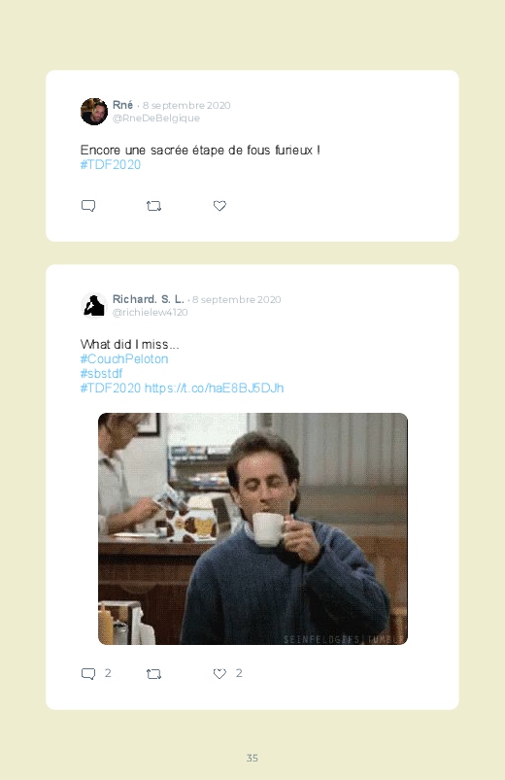The width and height of the screenshot is (505, 780).
Task: Like Richard's tweet with heart icon
Action: coord(219,673)
